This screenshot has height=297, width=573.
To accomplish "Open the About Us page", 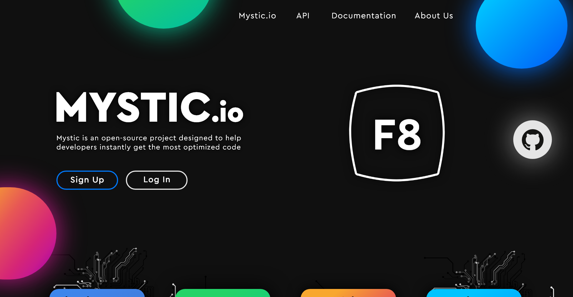I will [x=434, y=16].
